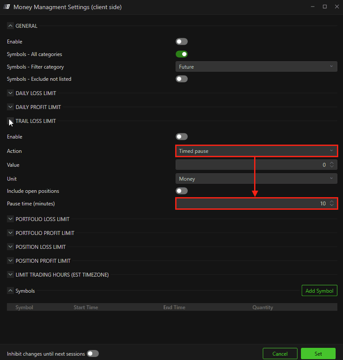Expand POSITION PROFIT LIMIT section chevron
The height and width of the screenshot is (360, 343).
coord(10,261)
